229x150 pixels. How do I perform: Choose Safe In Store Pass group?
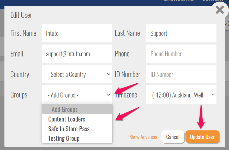pos(69,129)
